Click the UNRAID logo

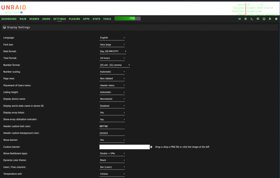14,8
